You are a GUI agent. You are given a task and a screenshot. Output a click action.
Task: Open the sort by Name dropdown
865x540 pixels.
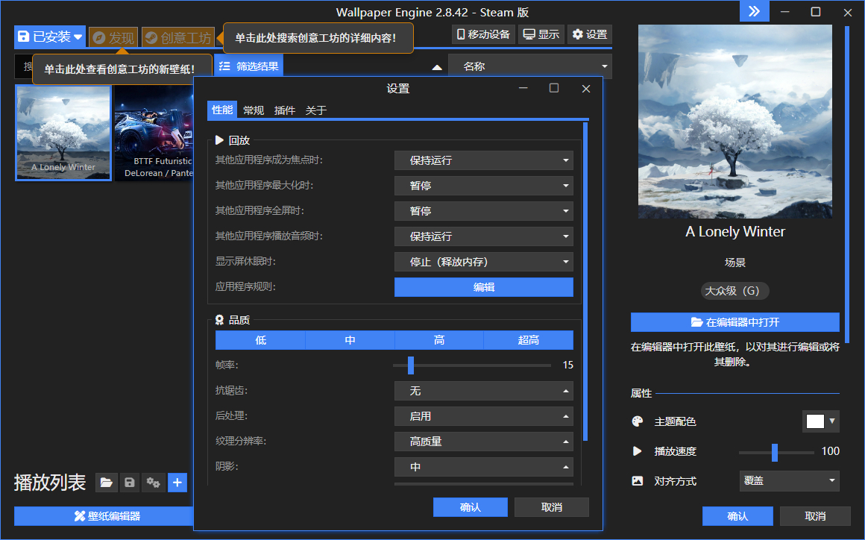pos(530,66)
